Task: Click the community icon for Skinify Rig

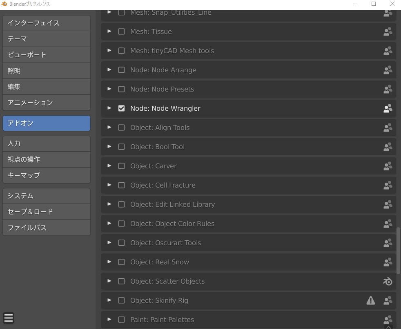Action: click(x=388, y=300)
